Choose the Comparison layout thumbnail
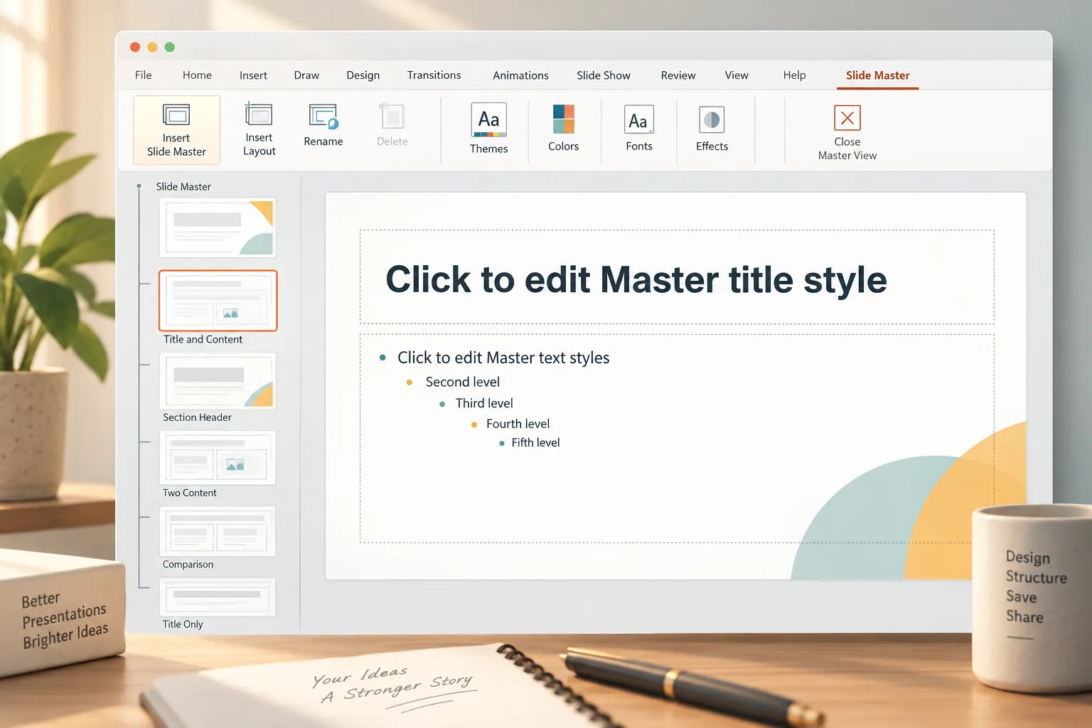The height and width of the screenshot is (728, 1092). click(x=218, y=532)
